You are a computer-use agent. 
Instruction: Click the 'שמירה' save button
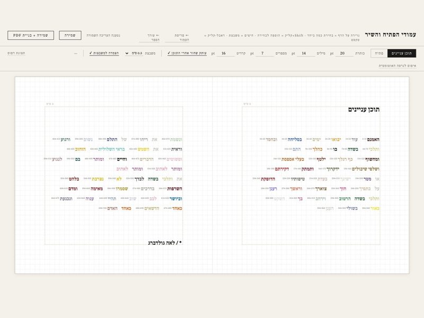click(x=70, y=35)
